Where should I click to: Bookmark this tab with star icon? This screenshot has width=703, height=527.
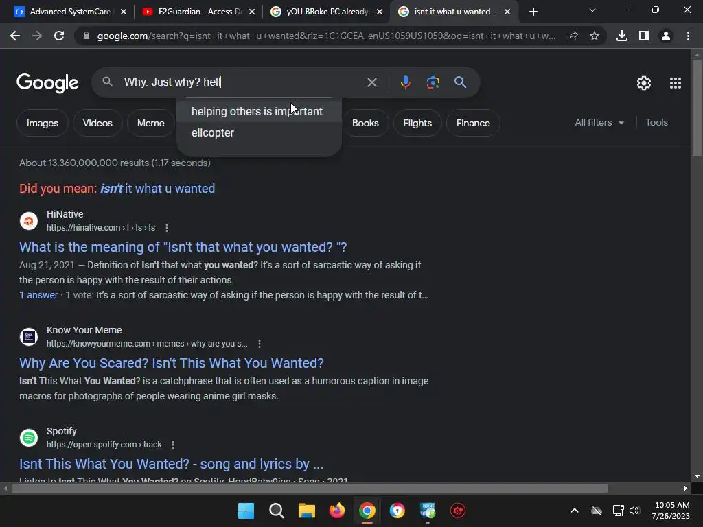595,36
